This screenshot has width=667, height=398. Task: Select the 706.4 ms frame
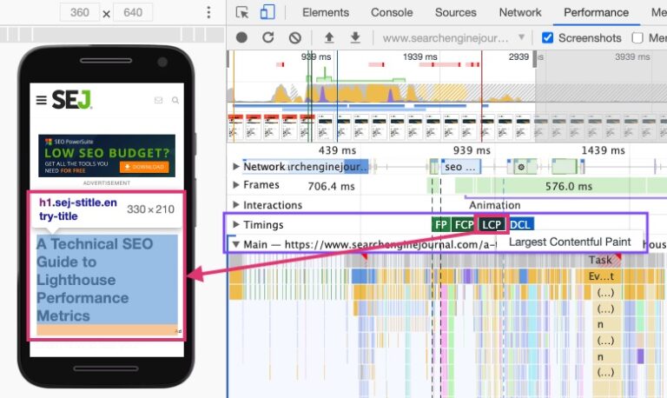[x=331, y=187]
